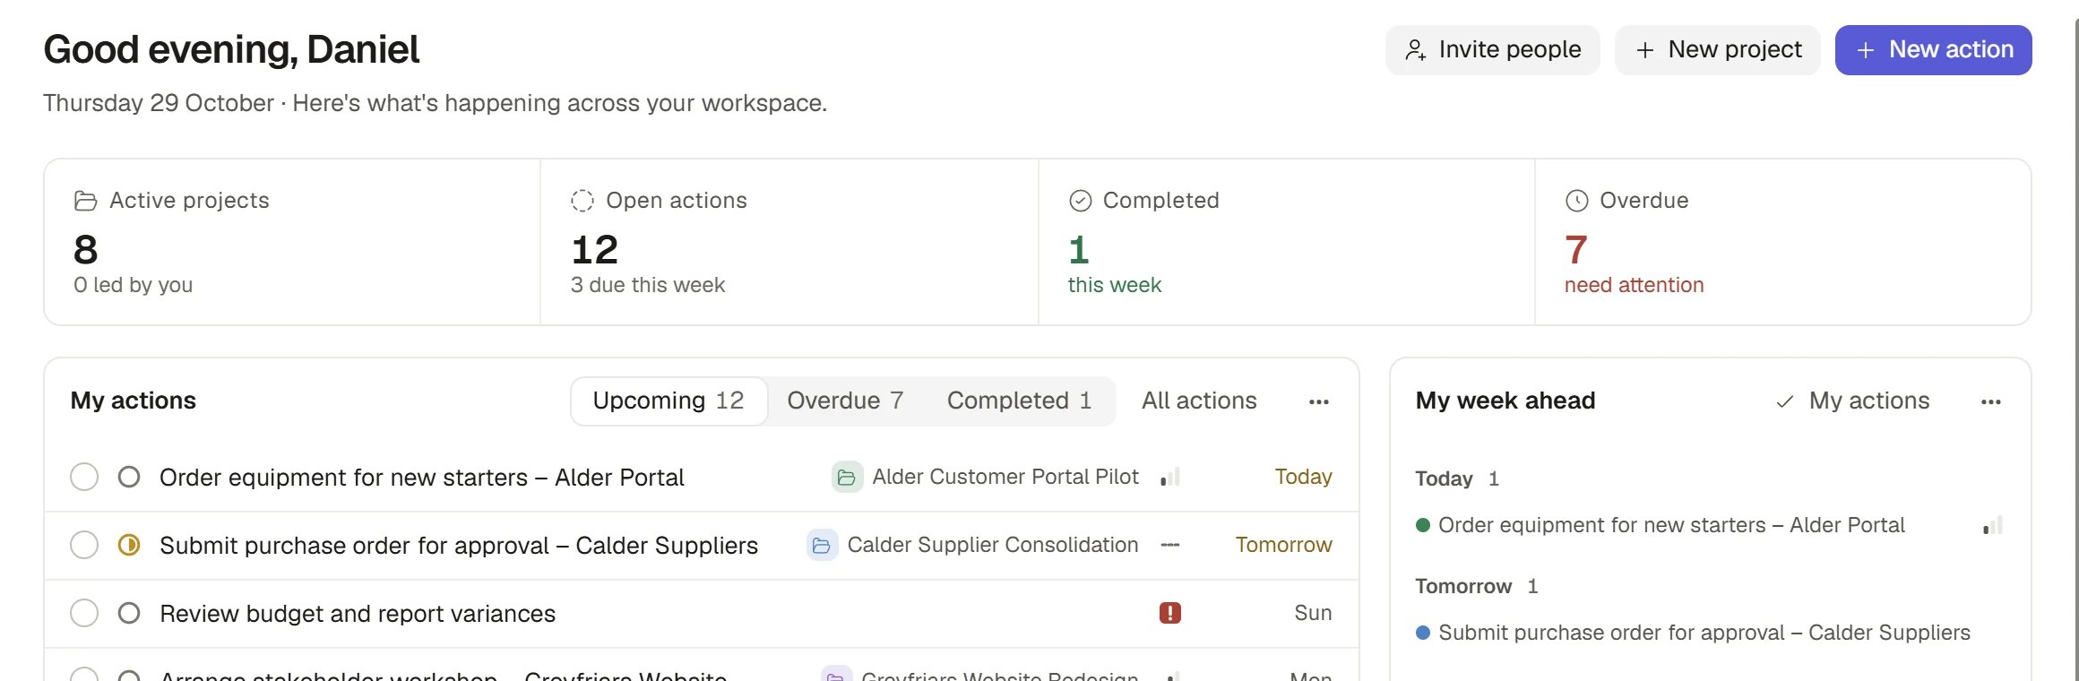Screen dimensions: 2079x681
Task: Open Submit purchase order for approval action in My actions
Action: point(459,545)
